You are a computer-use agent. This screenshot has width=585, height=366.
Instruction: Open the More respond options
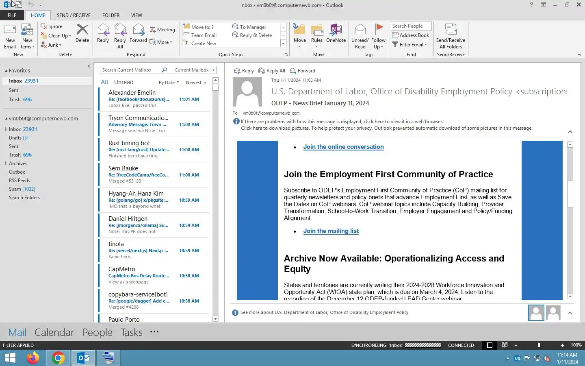point(161,42)
